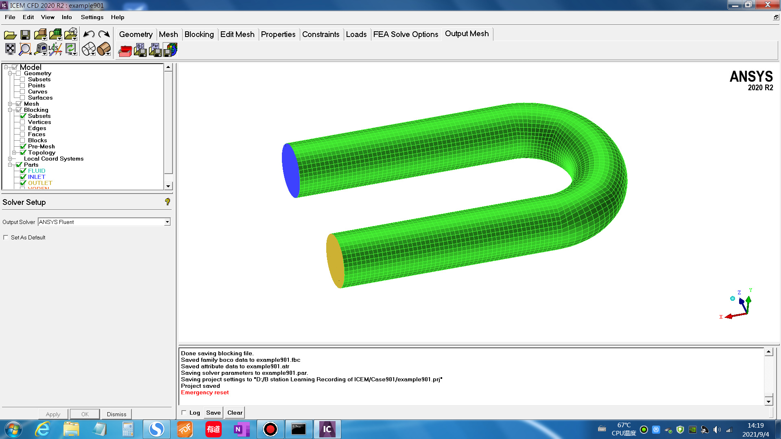
Task: Click the Open Geometry icon
Action: 40,35
